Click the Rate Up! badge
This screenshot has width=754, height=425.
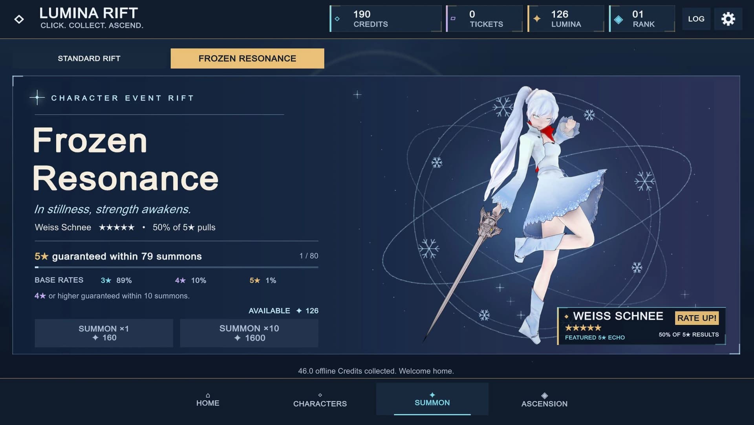[697, 318]
